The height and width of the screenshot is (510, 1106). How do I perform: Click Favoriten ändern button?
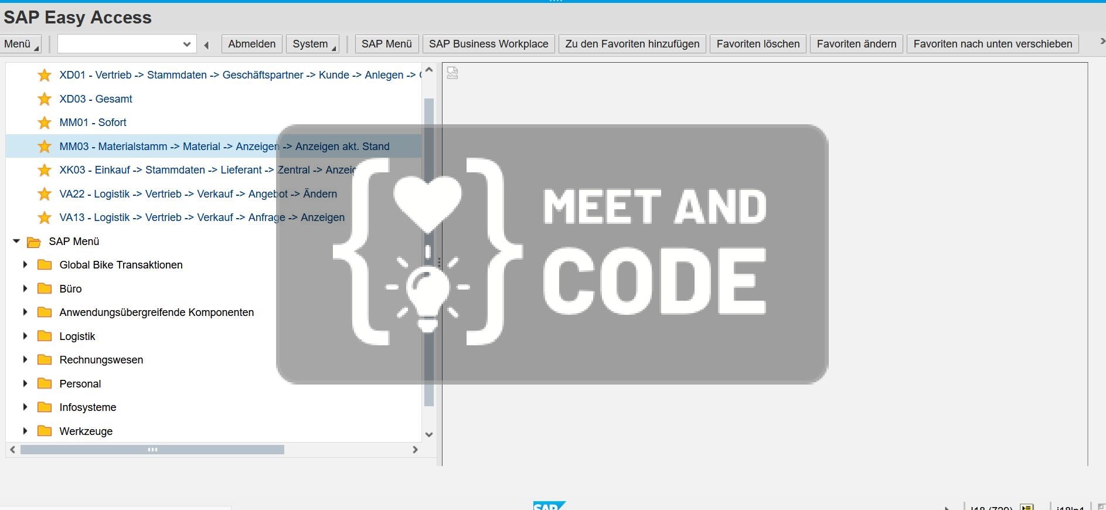click(x=857, y=44)
